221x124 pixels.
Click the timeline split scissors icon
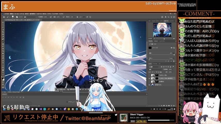pyautogui.click(x=20, y=97)
